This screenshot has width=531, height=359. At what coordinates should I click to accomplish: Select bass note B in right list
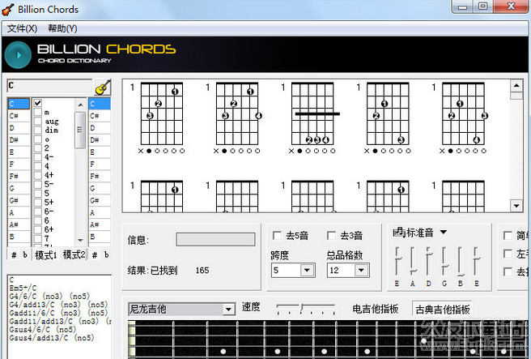100,237
